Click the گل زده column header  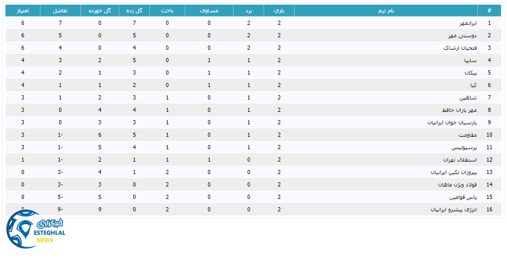click(x=134, y=10)
